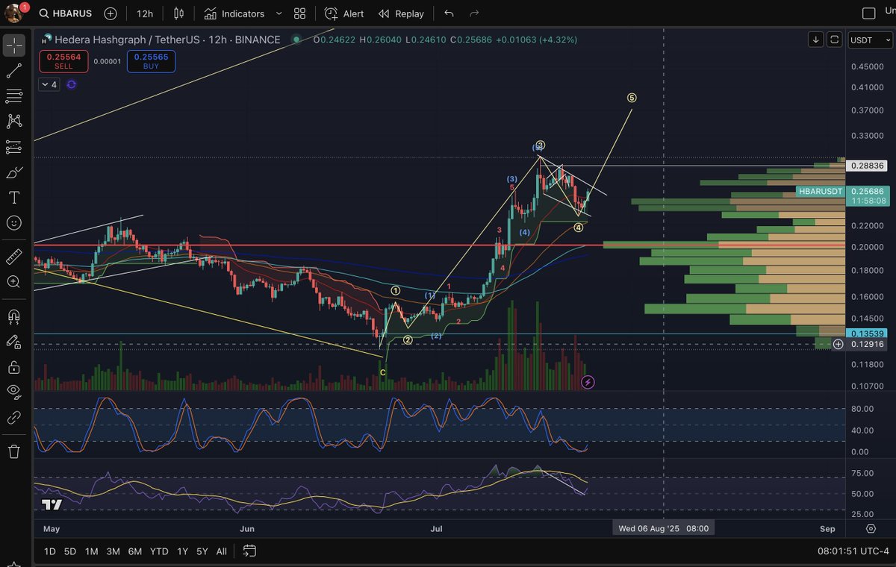The height and width of the screenshot is (567, 896).
Task: Hide all drawings with eye icon
Action: (x=14, y=392)
